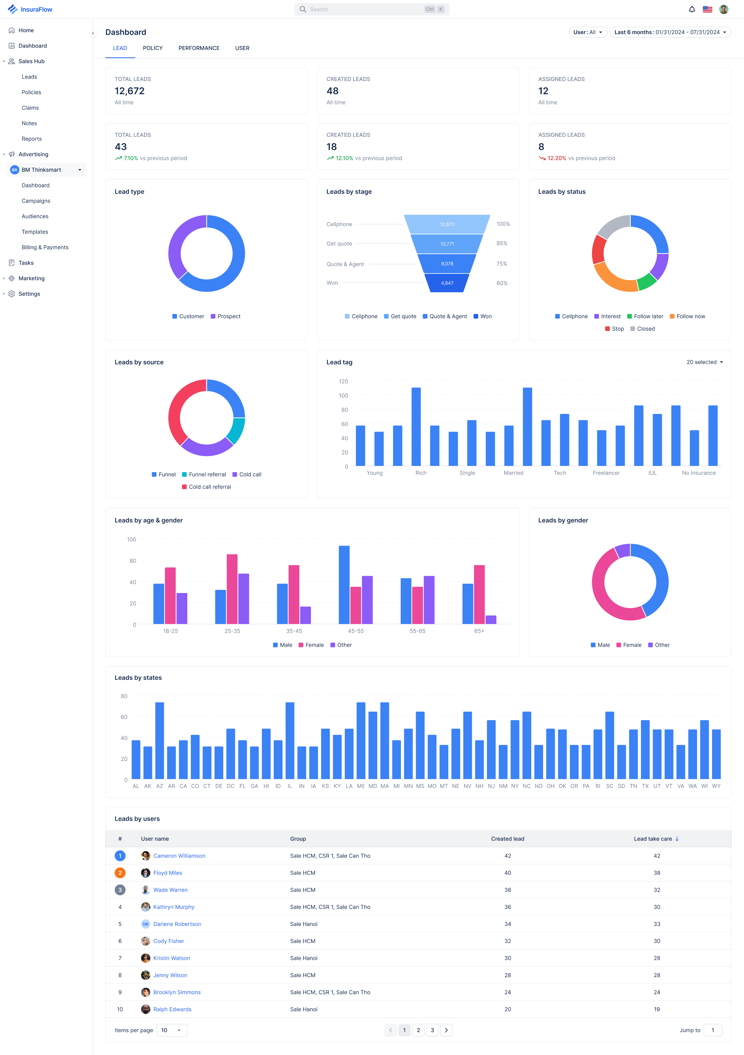Collapse the Sales Hub section arrow

(x=4, y=61)
